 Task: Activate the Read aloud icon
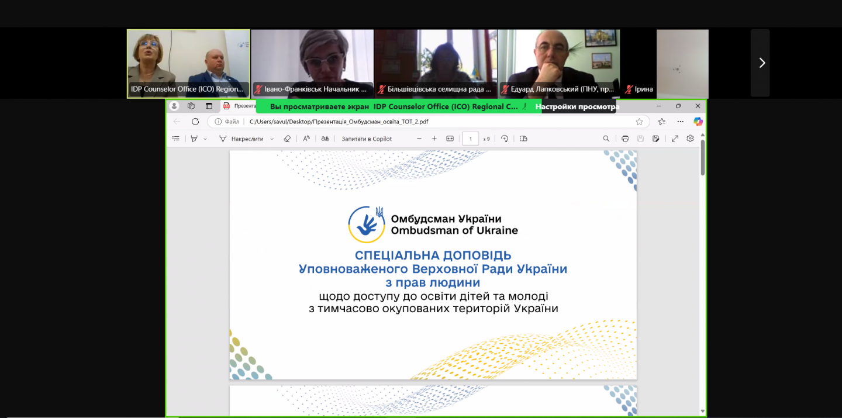click(306, 139)
